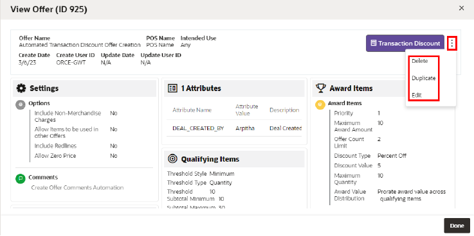474x236 pixels.
Task: Choose Duplicate from the offer menu
Action: [424, 78]
